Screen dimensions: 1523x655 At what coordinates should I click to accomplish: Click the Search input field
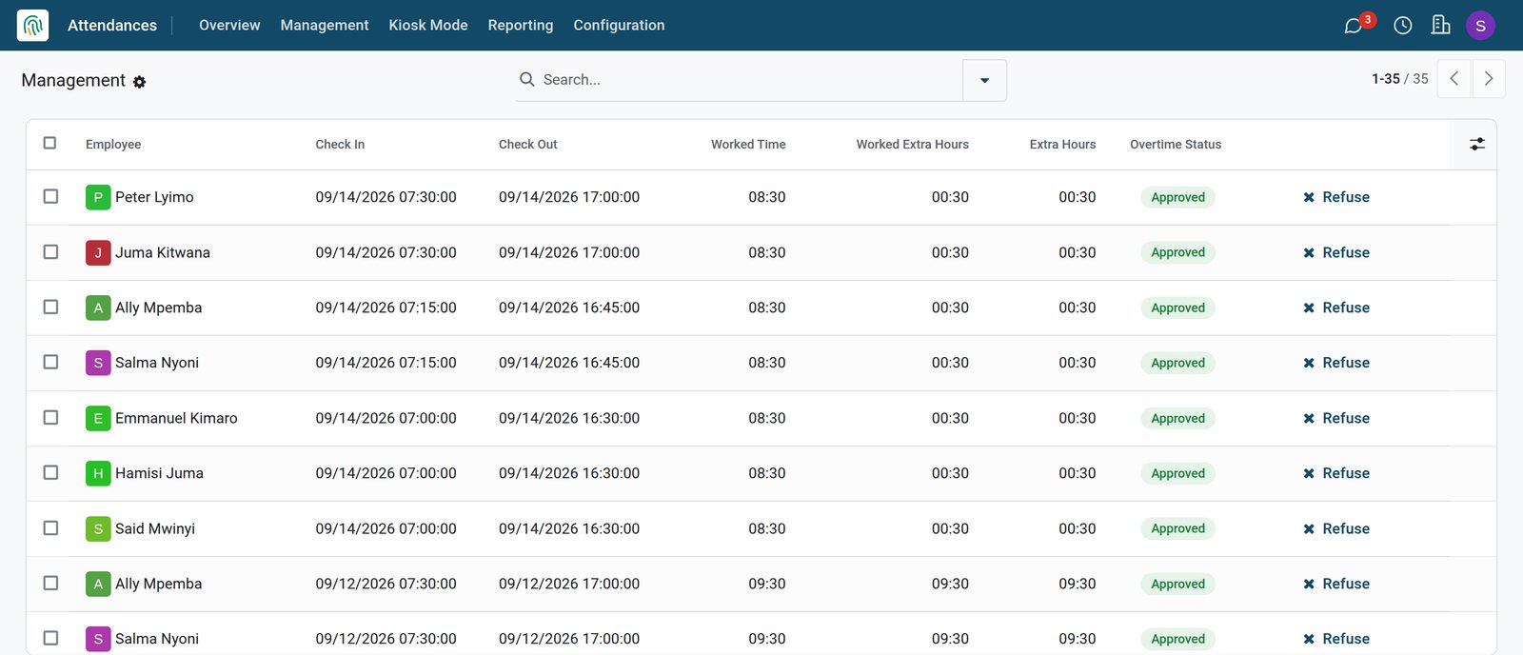coord(749,80)
